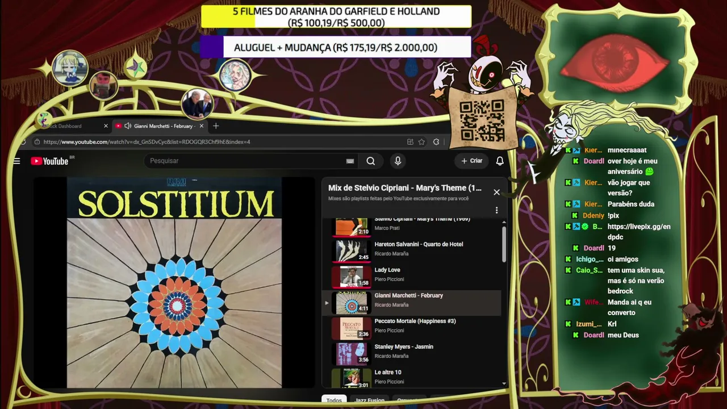Click the playlist panel scrollbar thumb
This screenshot has height=409, width=727.
point(503,244)
